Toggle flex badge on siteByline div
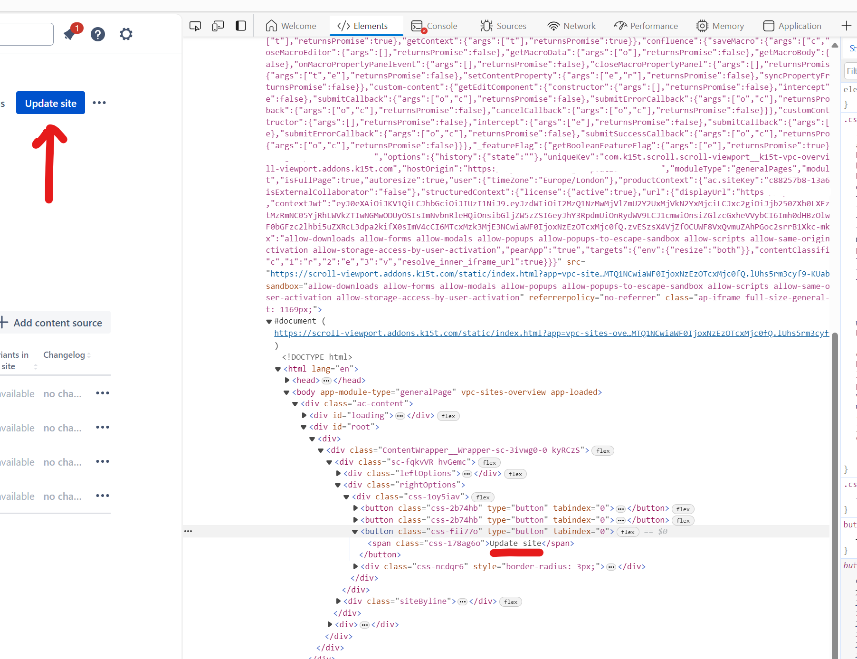The image size is (857, 659). point(511,602)
